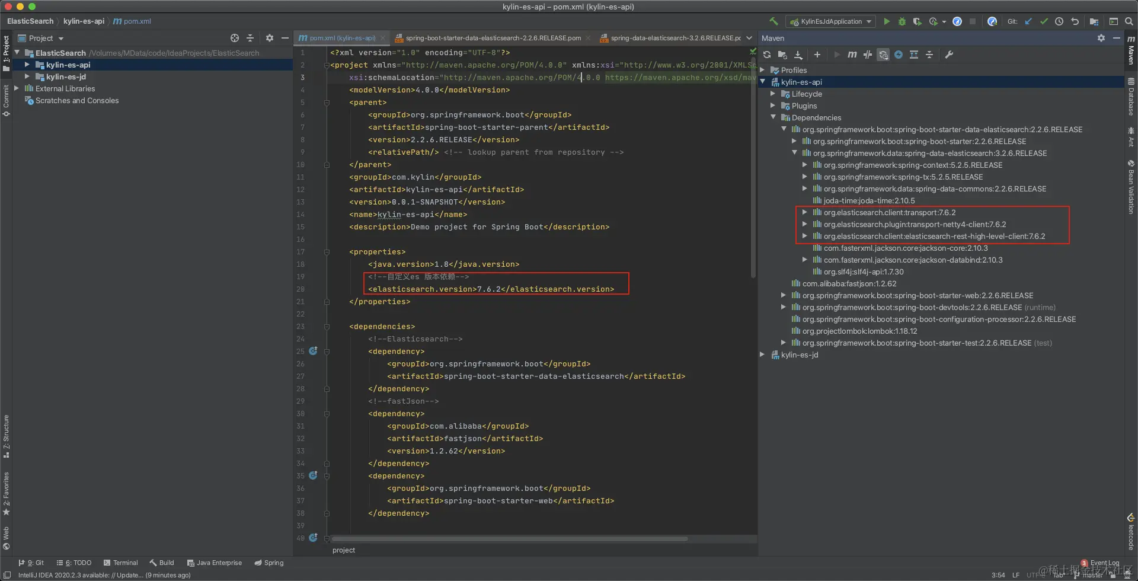Viewport: 1138px width, 581px height.
Task: Click the greyed-out Stop square in toolbar
Action: coord(973,21)
